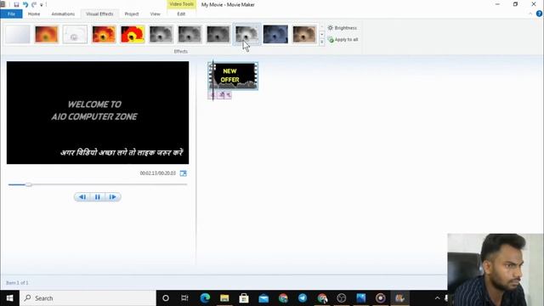Screen dimensions: 544x306
Task: Open the quick access toolbar customize arrow
Action: point(42,5)
